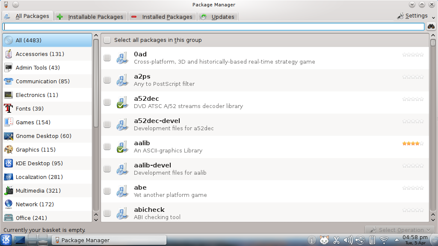The height and width of the screenshot is (246, 438).
Task: Click the package list scroll-down arrow
Action: pyautogui.click(x=433, y=220)
